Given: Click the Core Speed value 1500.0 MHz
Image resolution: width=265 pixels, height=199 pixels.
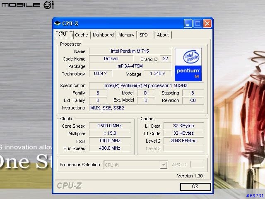Looking at the screenshot, I should click(110, 126).
